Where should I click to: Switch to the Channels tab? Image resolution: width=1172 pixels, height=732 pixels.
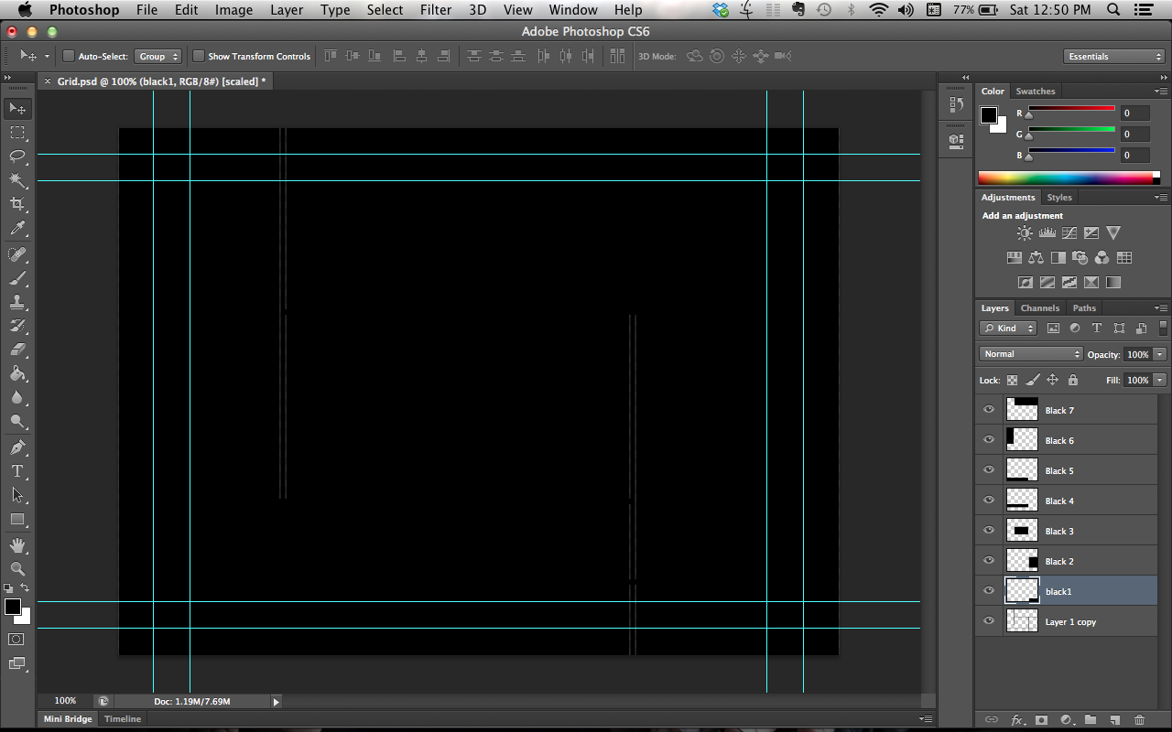coord(1039,307)
